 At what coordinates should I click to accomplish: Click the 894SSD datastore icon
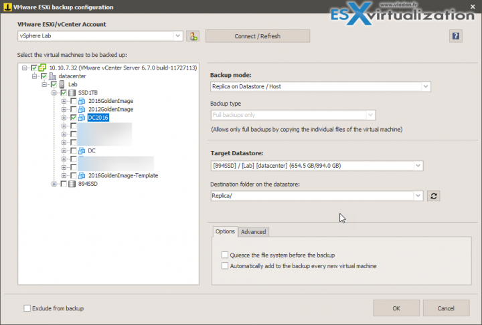coord(72,184)
